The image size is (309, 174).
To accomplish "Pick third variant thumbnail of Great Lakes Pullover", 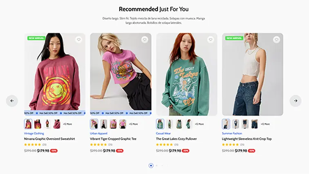I will (179, 124).
